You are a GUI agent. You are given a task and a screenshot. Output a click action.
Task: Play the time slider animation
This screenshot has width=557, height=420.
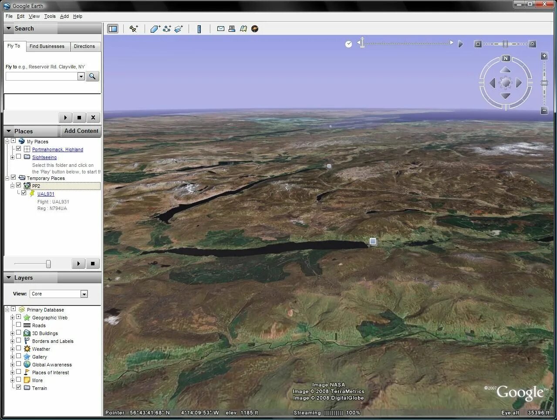pos(460,44)
